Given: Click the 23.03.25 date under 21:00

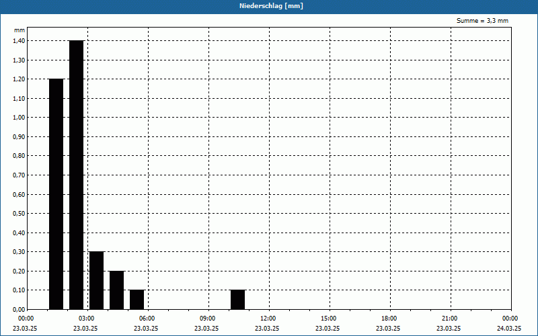Looking at the screenshot, I should 449,329.
